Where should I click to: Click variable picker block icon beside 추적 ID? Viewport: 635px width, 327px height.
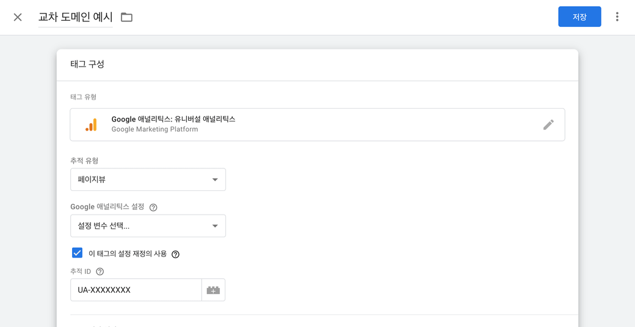pyautogui.click(x=213, y=290)
